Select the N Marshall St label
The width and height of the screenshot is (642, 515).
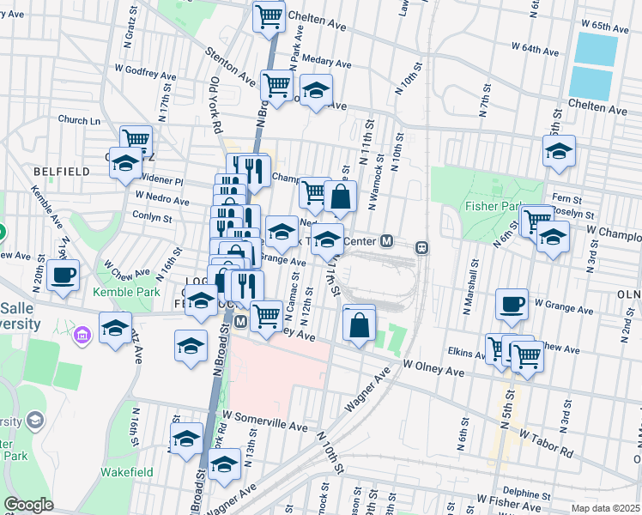[x=470, y=287]
